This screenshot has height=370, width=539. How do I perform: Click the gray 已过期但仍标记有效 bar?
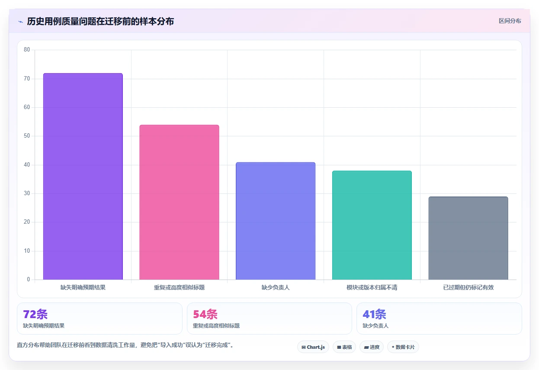(x=468, y=238)
